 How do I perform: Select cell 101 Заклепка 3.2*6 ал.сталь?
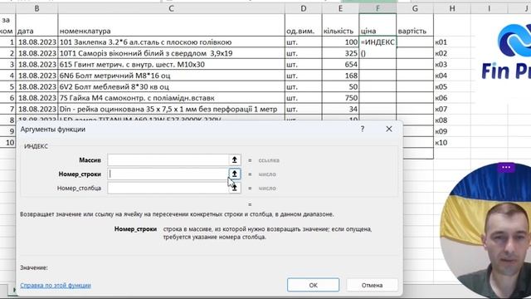tap(172, 42)
